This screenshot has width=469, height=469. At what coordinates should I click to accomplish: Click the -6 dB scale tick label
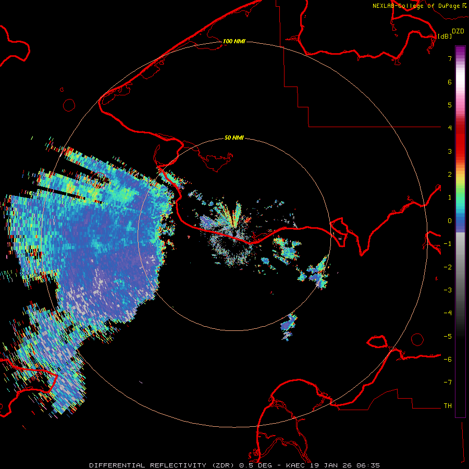point(448,360)
